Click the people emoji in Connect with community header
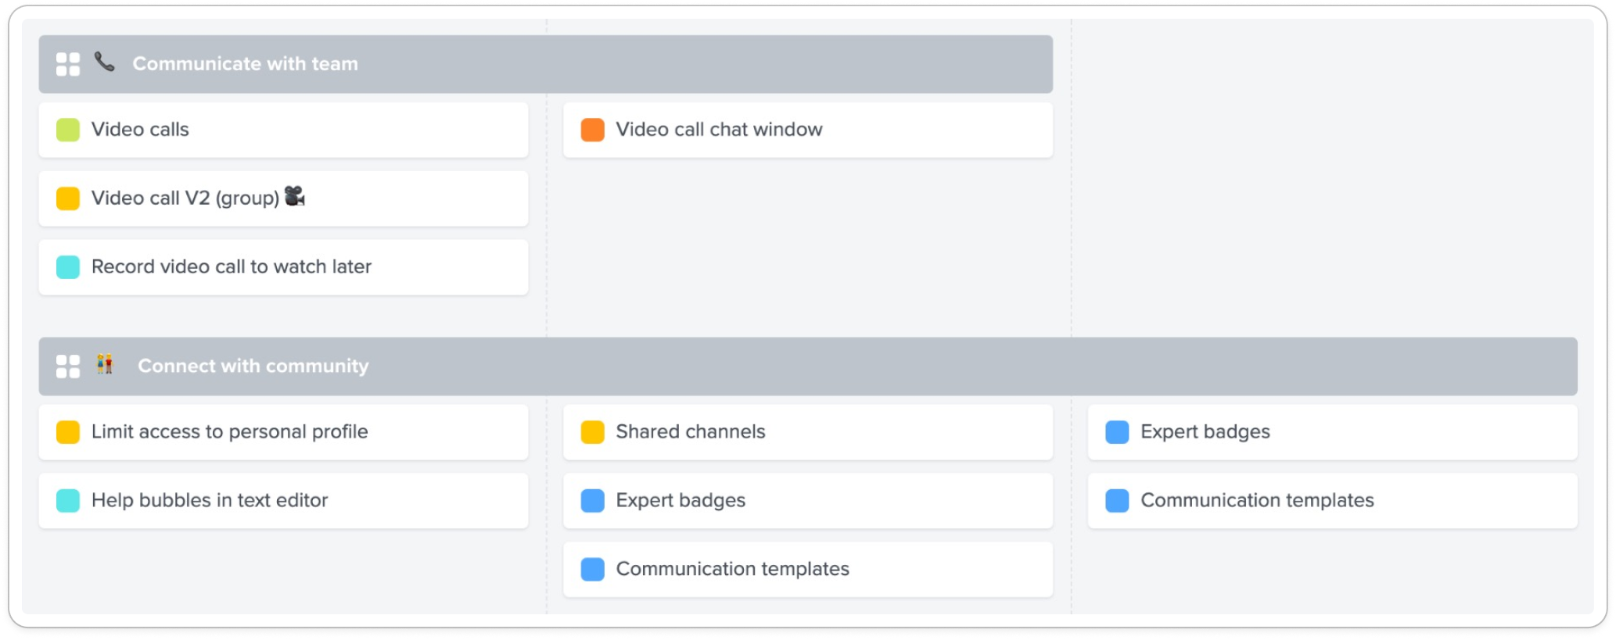Viewport: 1616px width, 640px height. (105, 364)
